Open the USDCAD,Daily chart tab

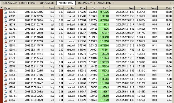(x=104, y=3)
